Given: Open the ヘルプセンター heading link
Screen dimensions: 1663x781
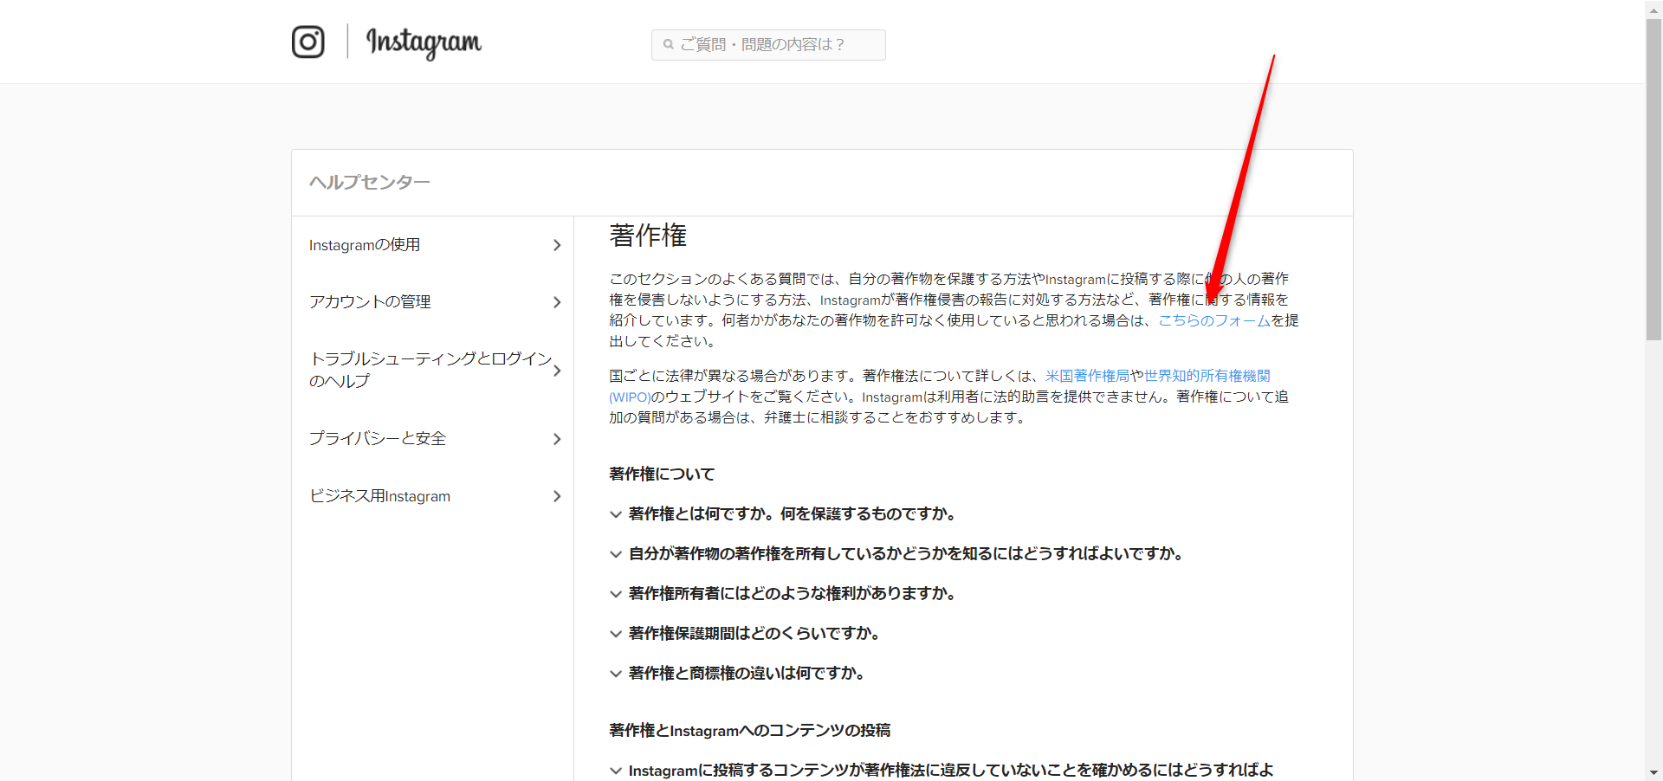Looking at the screenshot, I should point(370,182).
